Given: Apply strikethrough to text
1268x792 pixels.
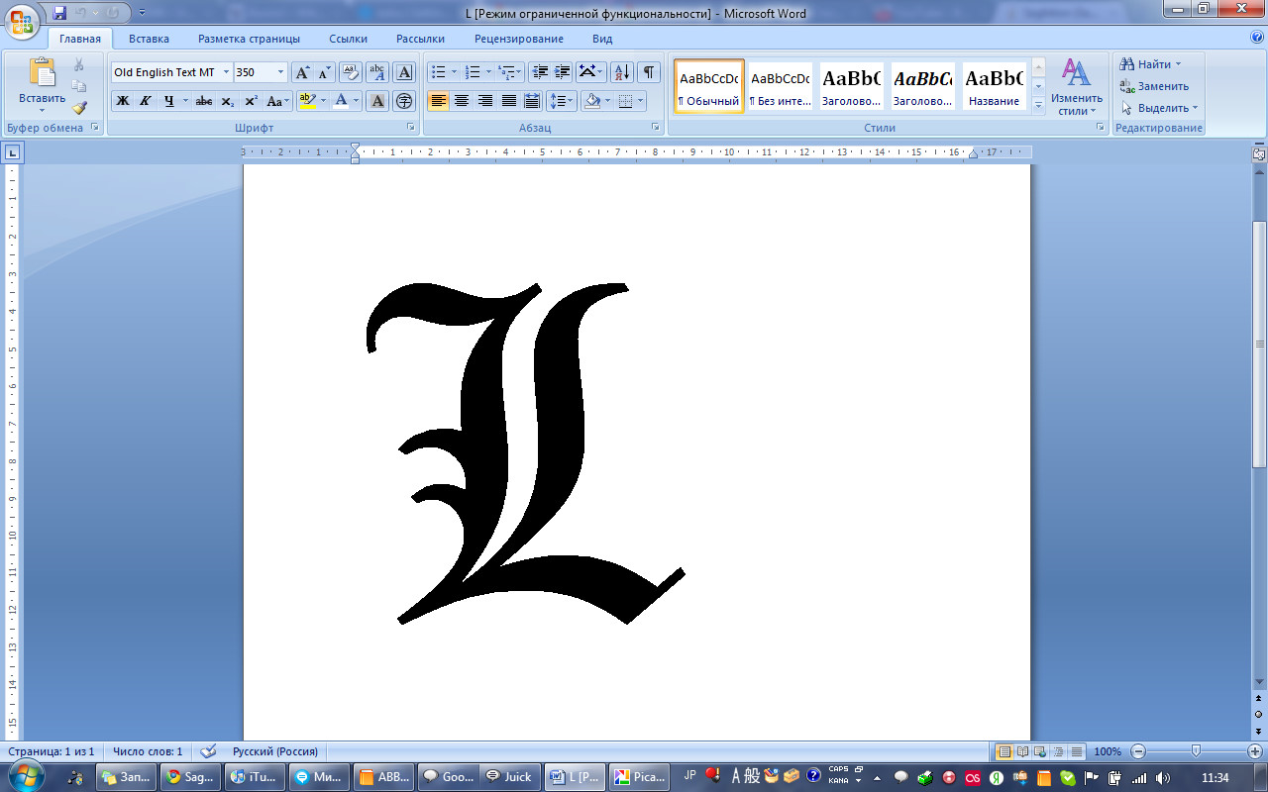Looking at the screenshot, I should [x=204, y=101].
